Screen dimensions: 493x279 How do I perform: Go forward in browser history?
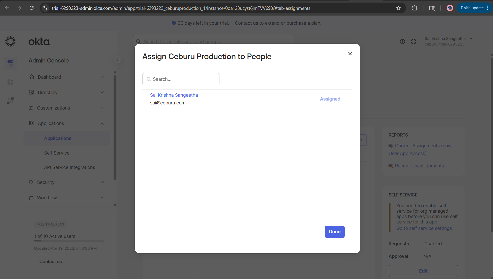tap(19, 8)
